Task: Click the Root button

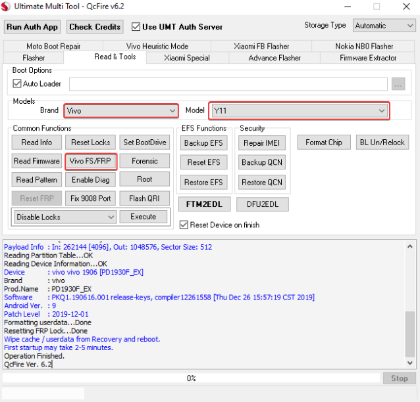Action: tap(145, 179)
